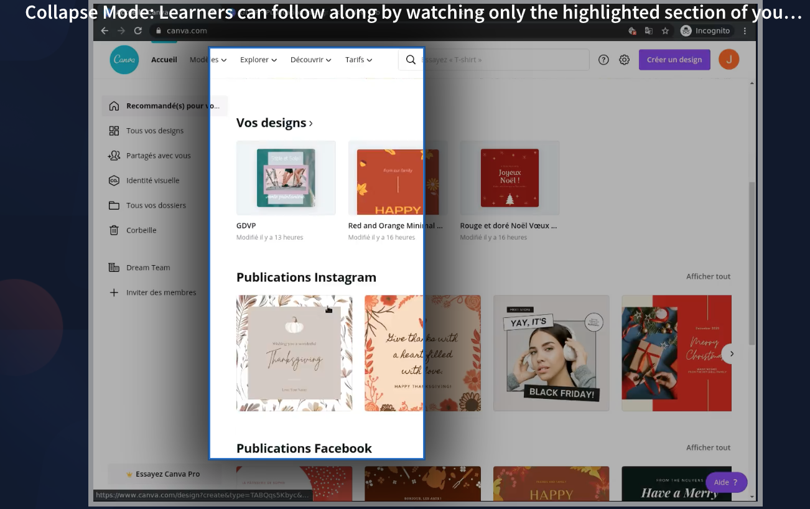
Task: Click Afficher tout for Publications Facebook
Action: click(709, 447)
